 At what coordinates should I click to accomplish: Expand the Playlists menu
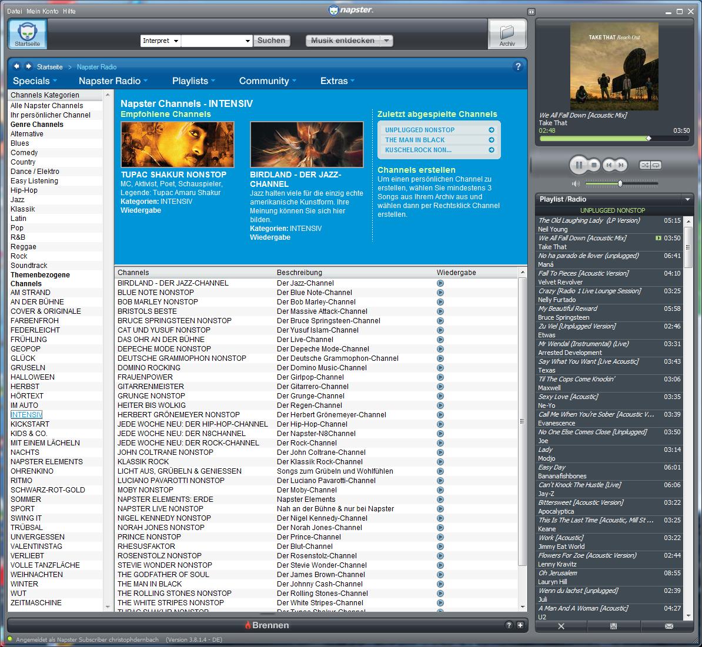click(194, 81)
